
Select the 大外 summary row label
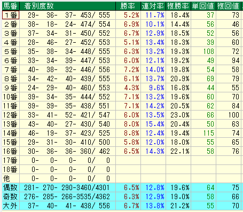coord(11,206)
